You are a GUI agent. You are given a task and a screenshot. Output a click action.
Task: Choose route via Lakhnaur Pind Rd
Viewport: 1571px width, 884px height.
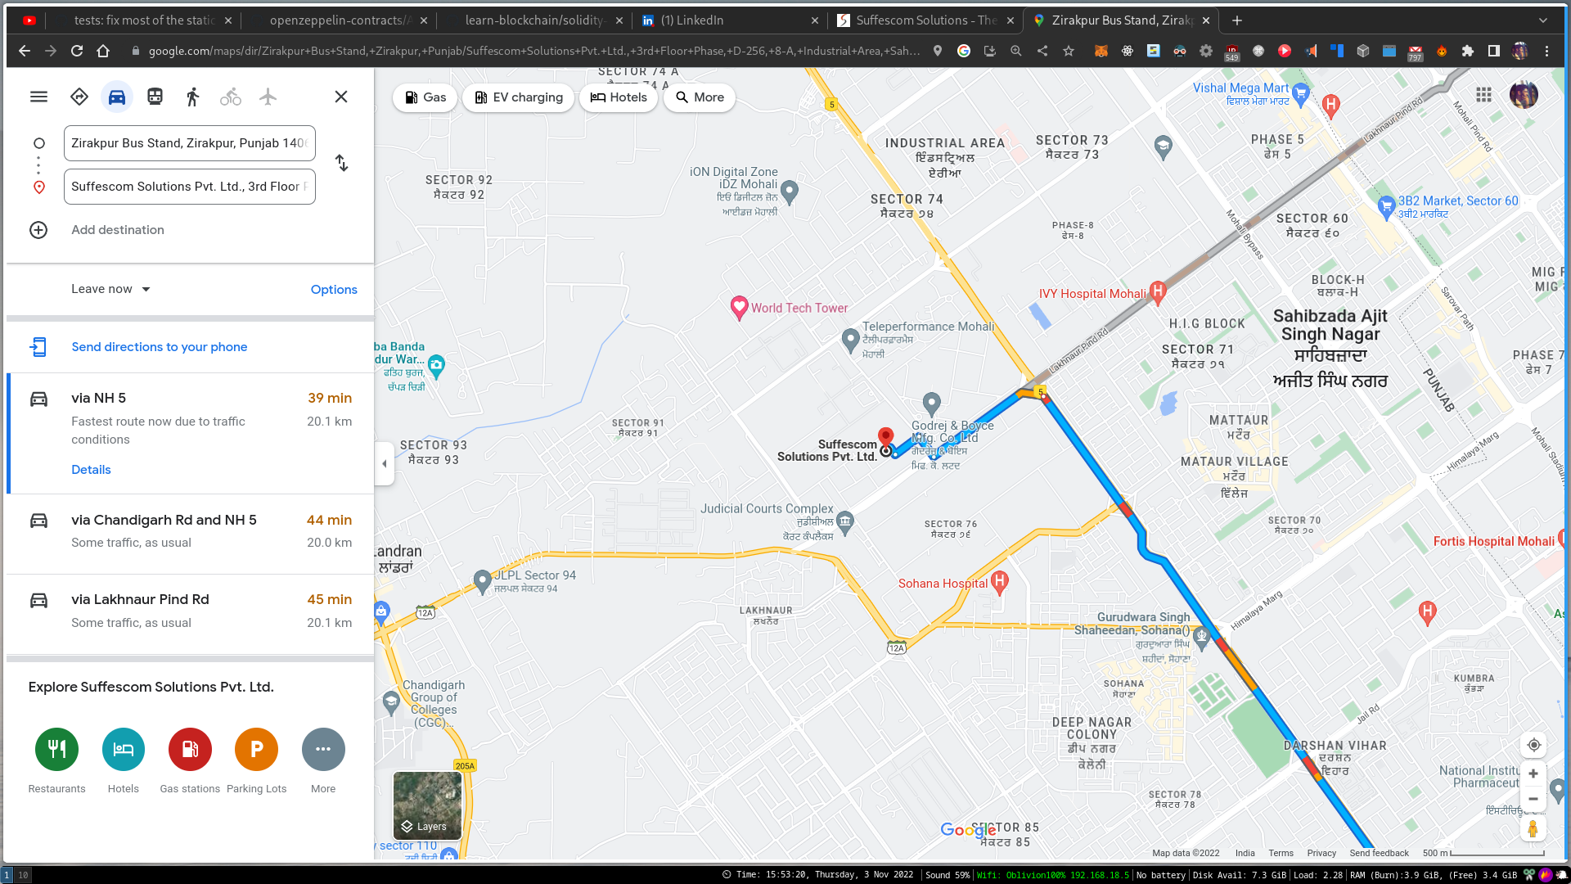tap(190, 614)
